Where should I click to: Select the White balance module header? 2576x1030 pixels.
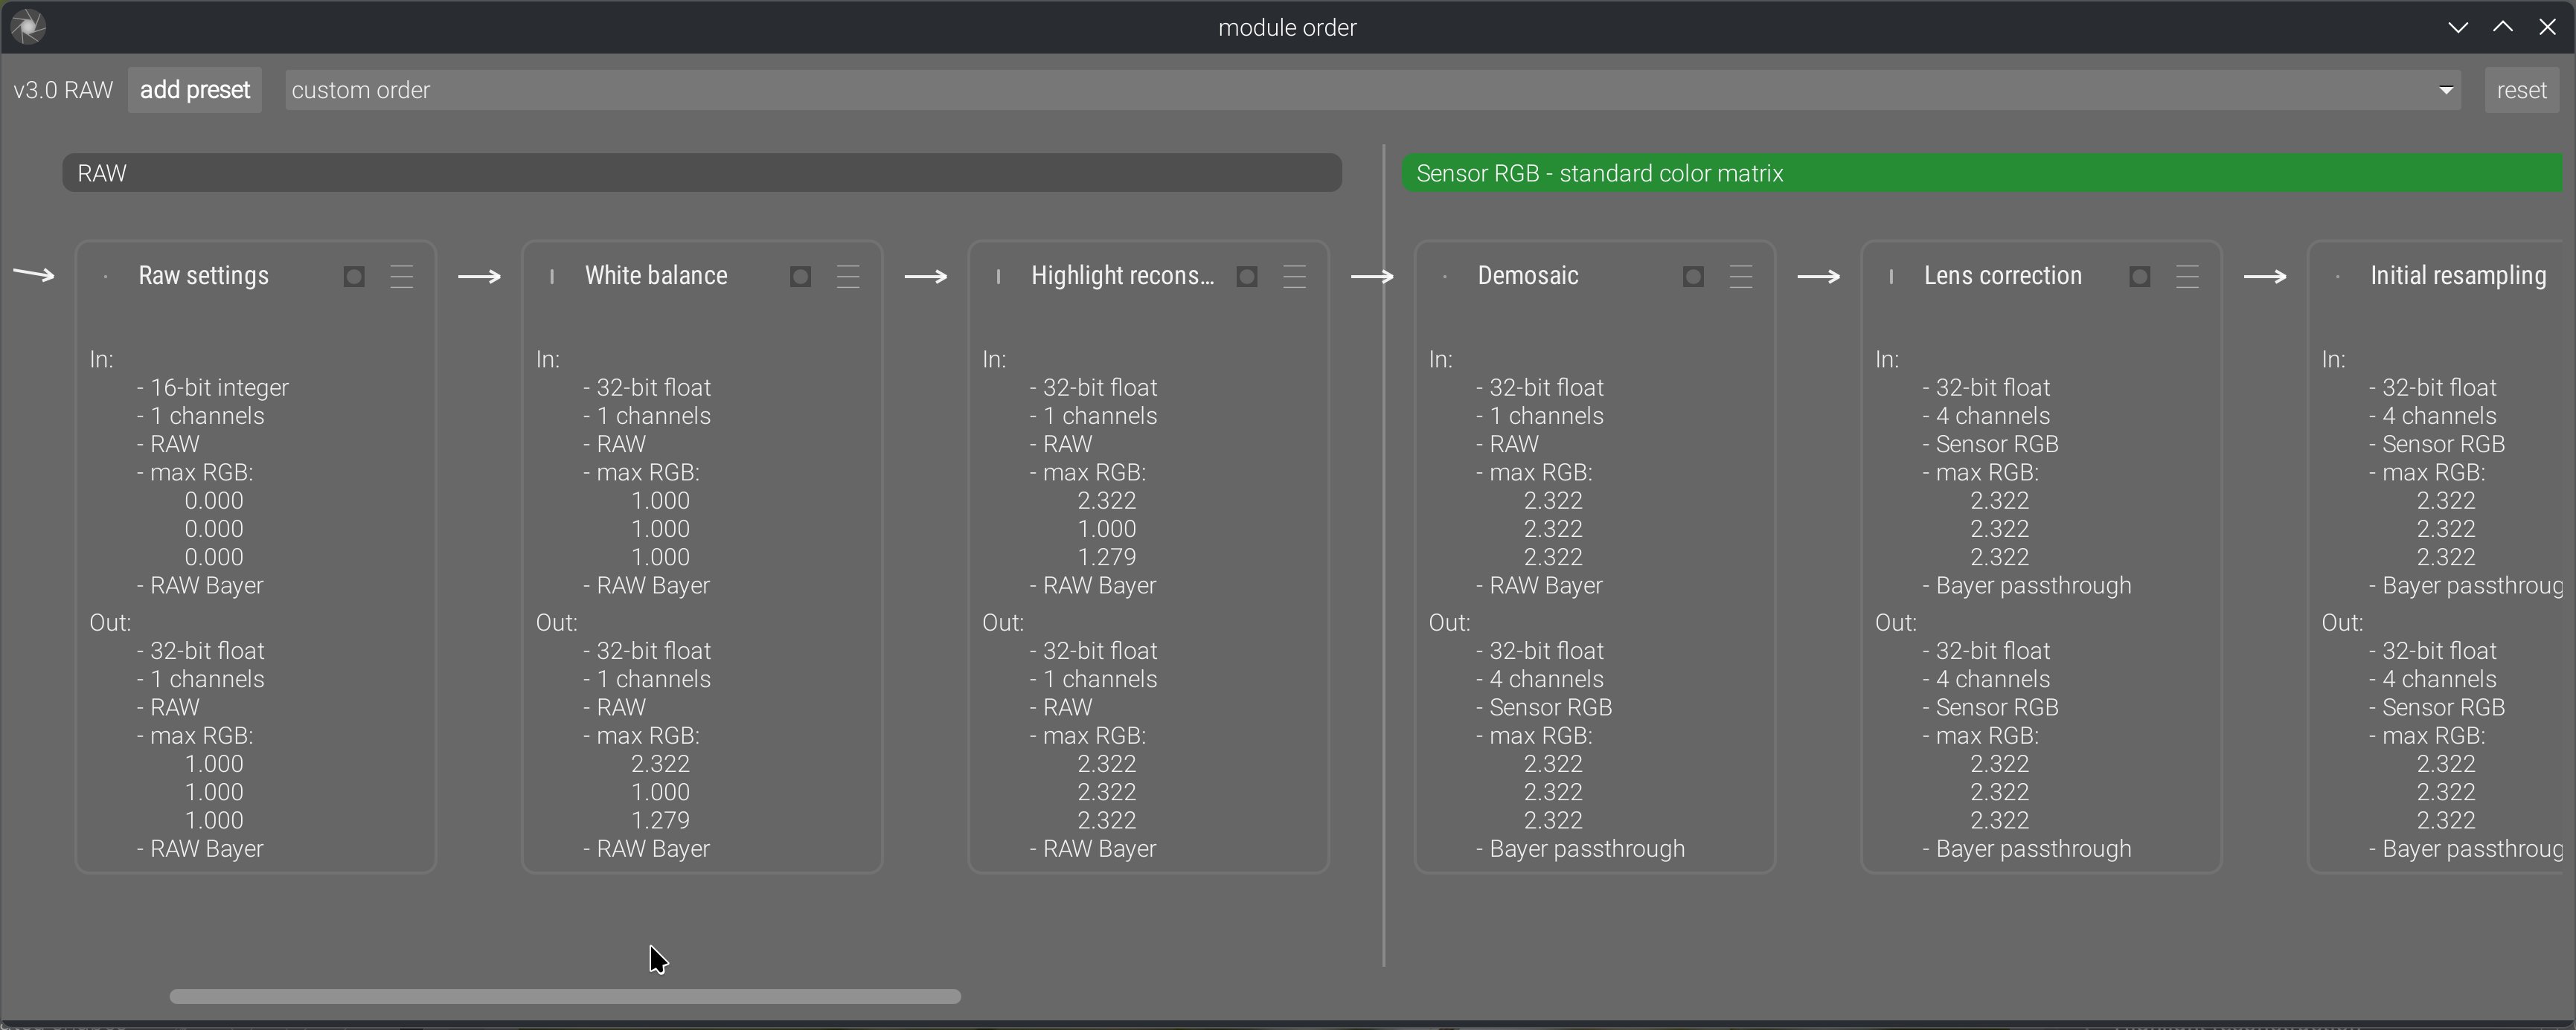(x=656, y=276)
